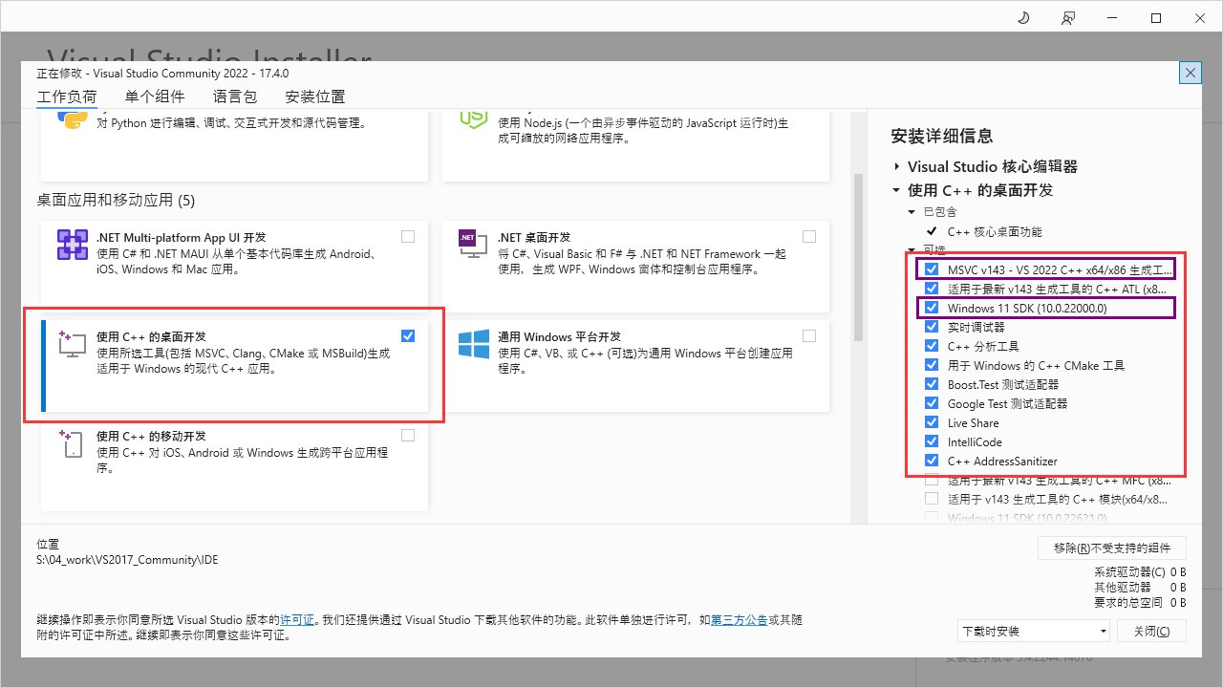This screenshot has height=688, width=1223.
Task: Uncheck the Live Share component
Action: 932,422
